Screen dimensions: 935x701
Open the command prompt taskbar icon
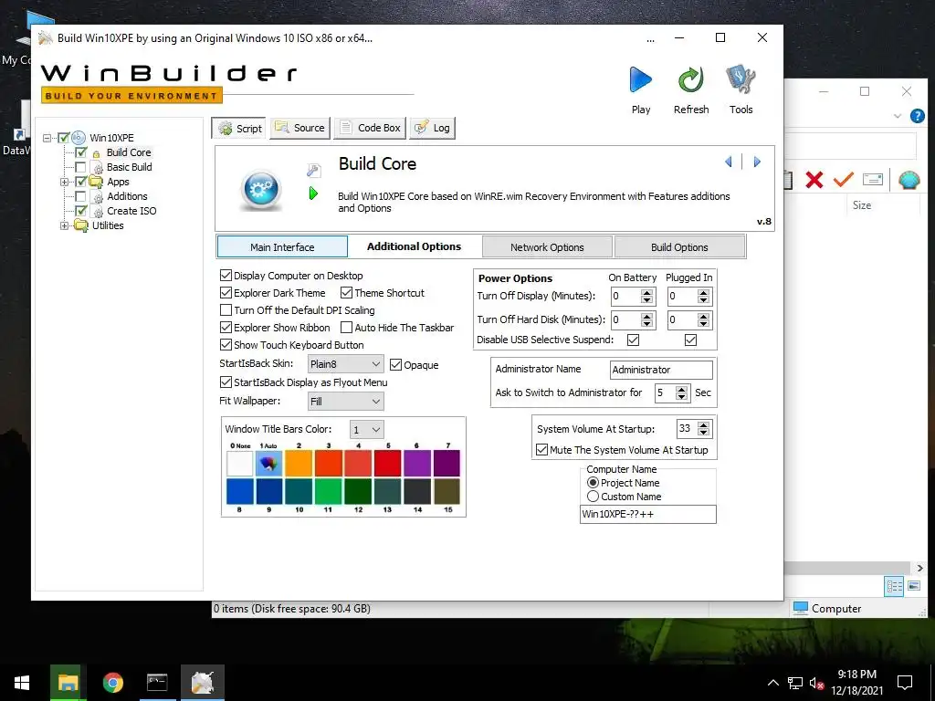click(157, 683)
